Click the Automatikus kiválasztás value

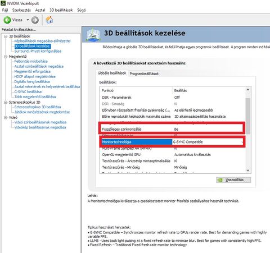tap(192, 155)
